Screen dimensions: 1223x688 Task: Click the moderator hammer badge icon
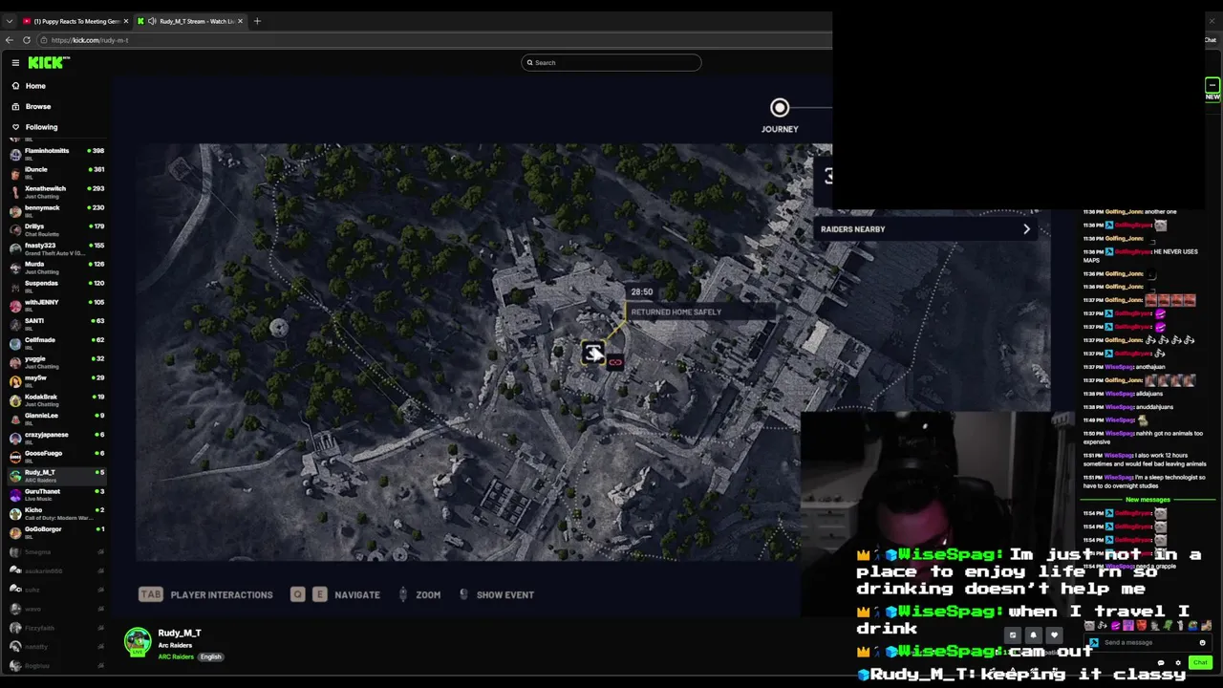click(x=1094, y=642)
